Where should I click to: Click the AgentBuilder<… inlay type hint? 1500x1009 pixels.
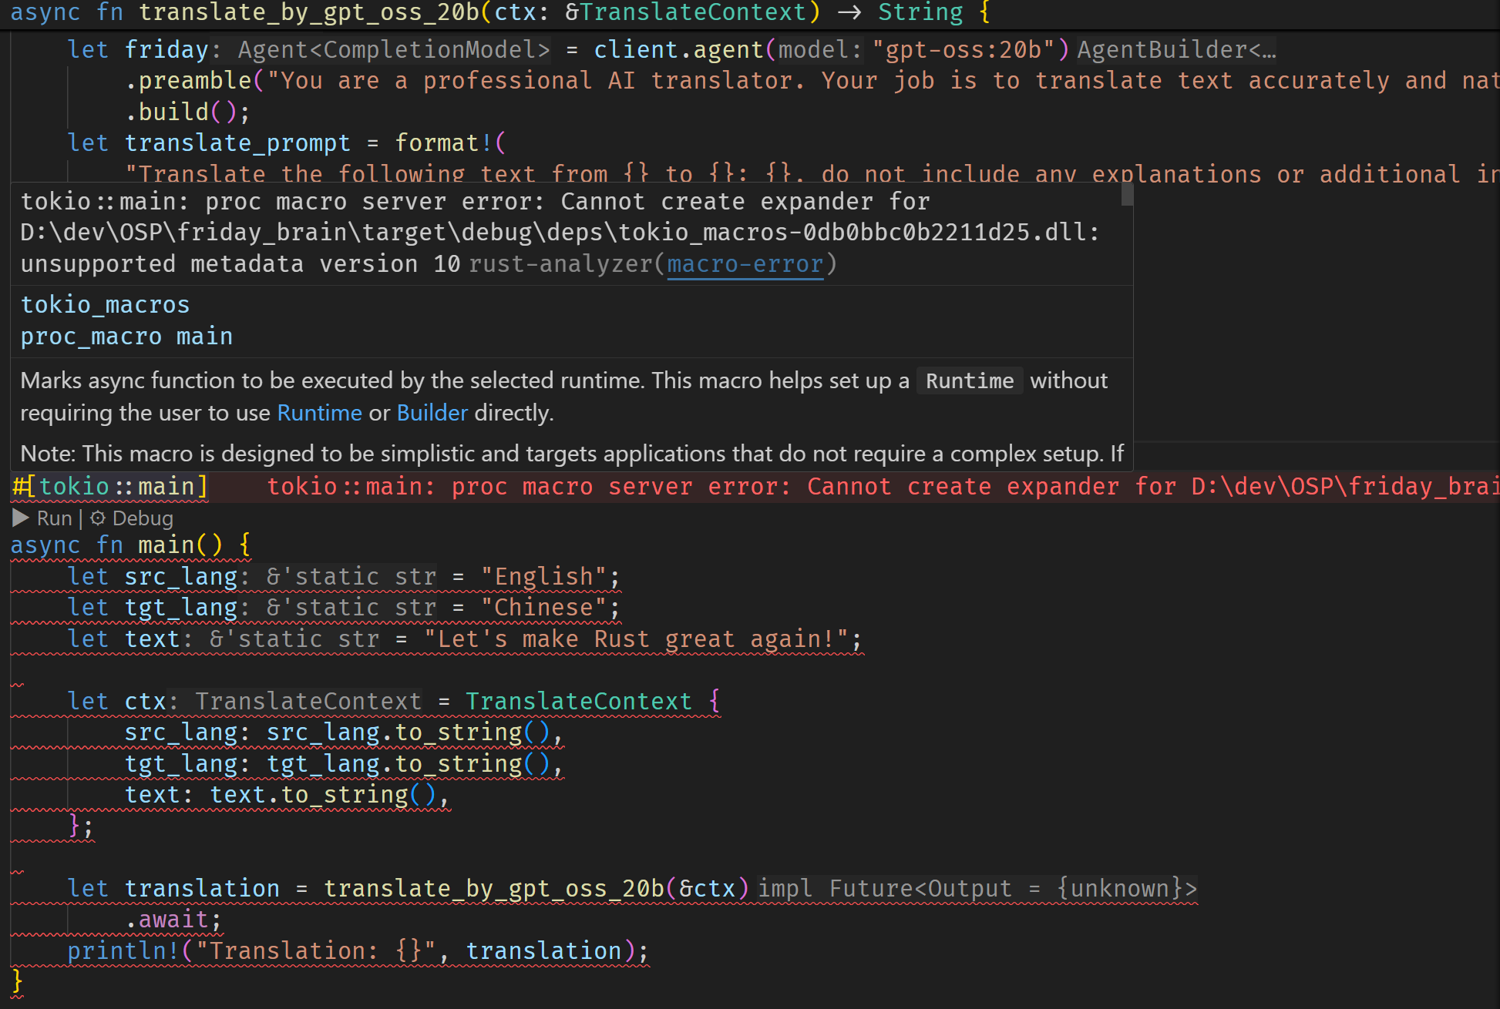[x=1175, y=50]
